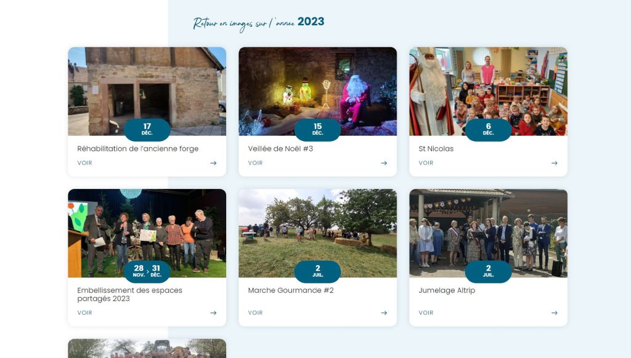Open the Santa Claus night scene photo
This screenshot has width=631, height=358.
(317, 91)
